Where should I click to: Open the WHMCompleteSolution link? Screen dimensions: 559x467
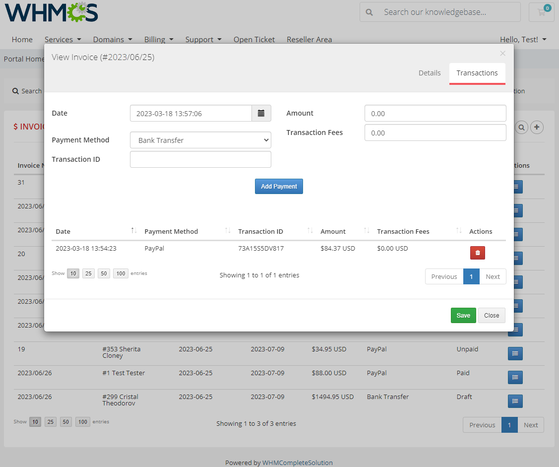(x=298, y=463)
